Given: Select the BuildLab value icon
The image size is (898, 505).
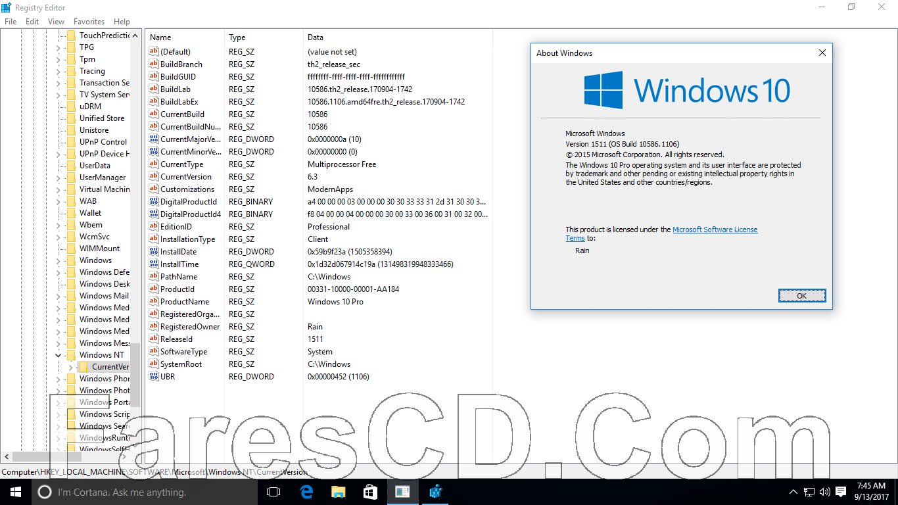Looking at the screenshot, I should pos(154,89).
